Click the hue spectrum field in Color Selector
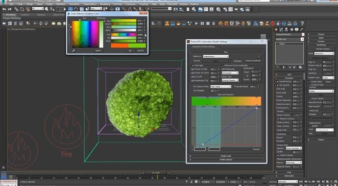Image resolution: width=338 pixels, height=186 pixels. (85, 34)
